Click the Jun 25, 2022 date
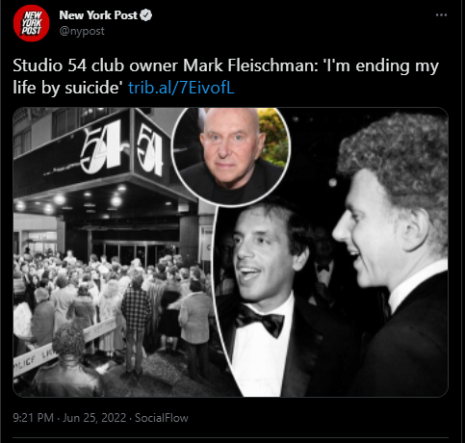Screen dimensions: 465x443 (94, 418)
